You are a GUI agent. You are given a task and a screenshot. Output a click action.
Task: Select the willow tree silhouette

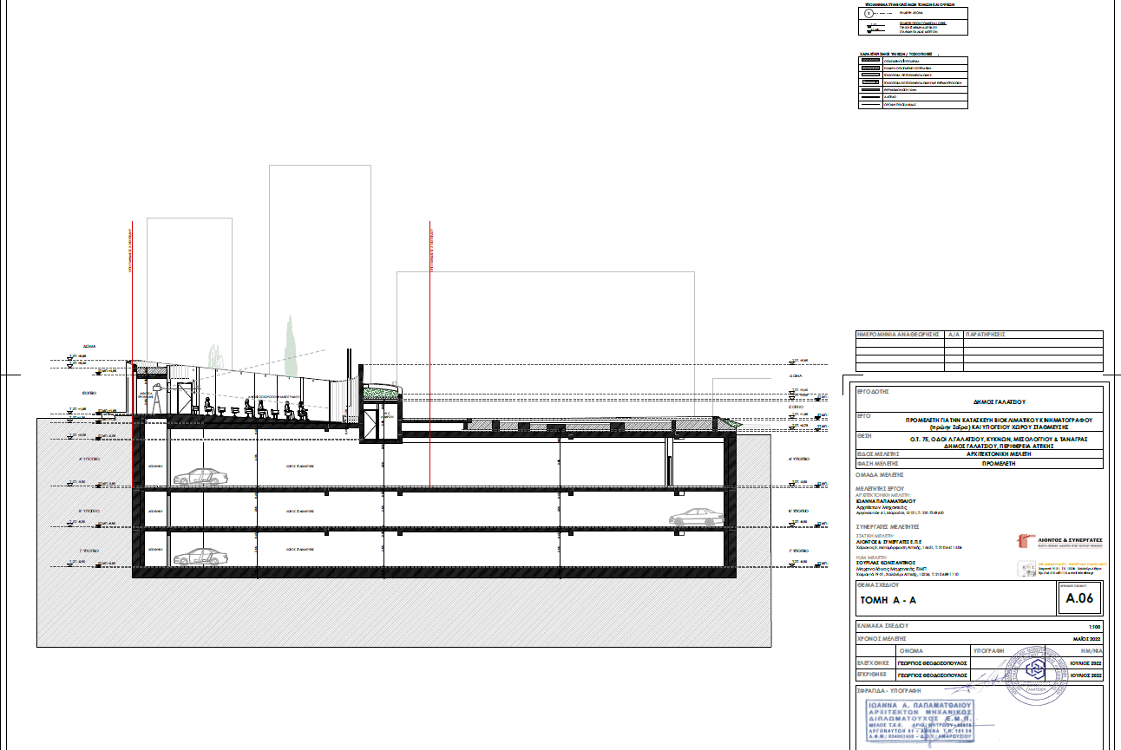(x=215, y=355)
